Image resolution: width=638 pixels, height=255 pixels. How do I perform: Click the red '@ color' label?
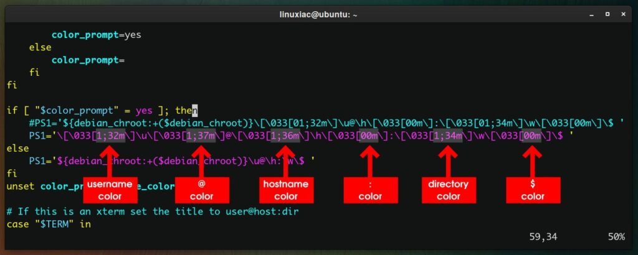point(202,190)
